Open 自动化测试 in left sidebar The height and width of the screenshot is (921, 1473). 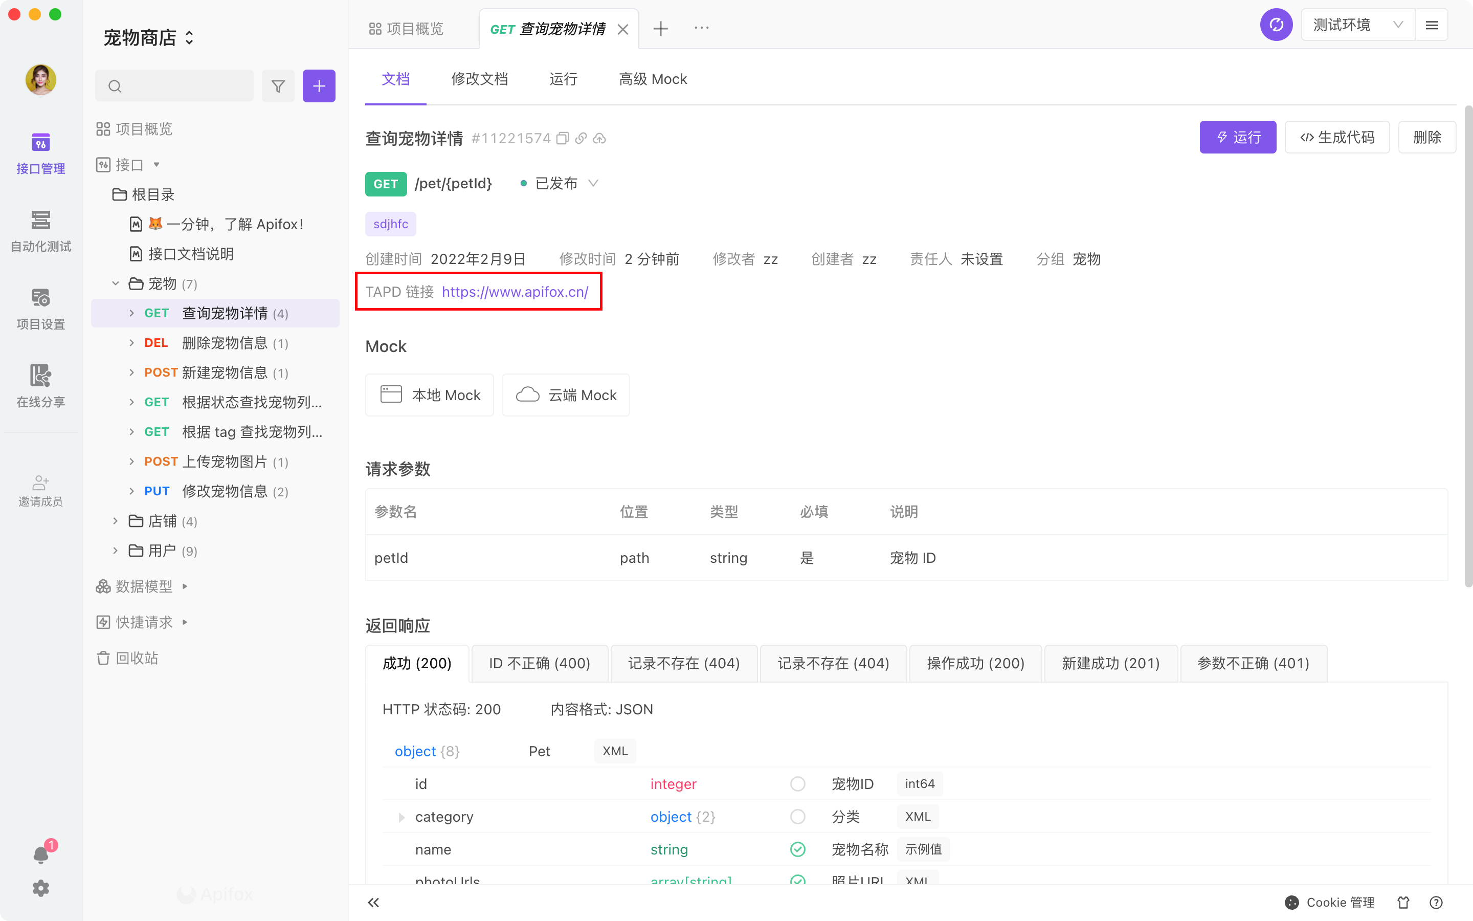pos(41,231)
